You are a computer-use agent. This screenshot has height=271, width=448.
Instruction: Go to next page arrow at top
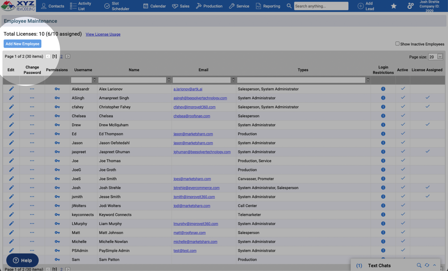tap(68, 56)
